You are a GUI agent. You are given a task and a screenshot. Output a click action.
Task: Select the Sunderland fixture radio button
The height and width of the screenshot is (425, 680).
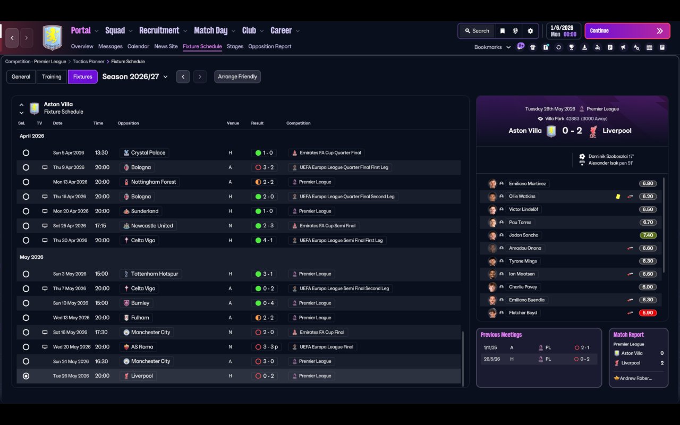click(26, 211)
